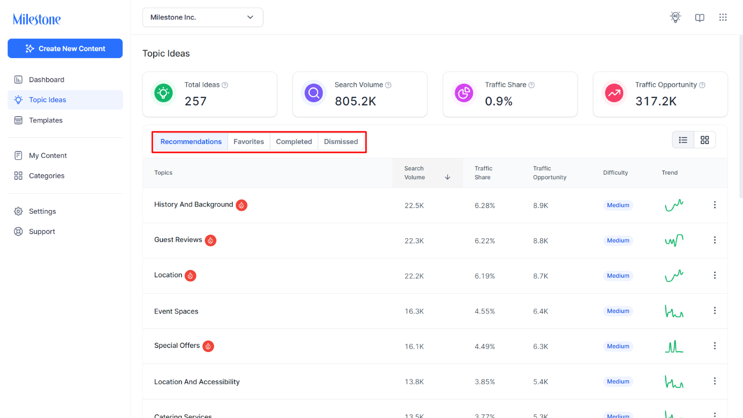Open three-dot menu for Location row
743x418 pixels.
point(715,275)
